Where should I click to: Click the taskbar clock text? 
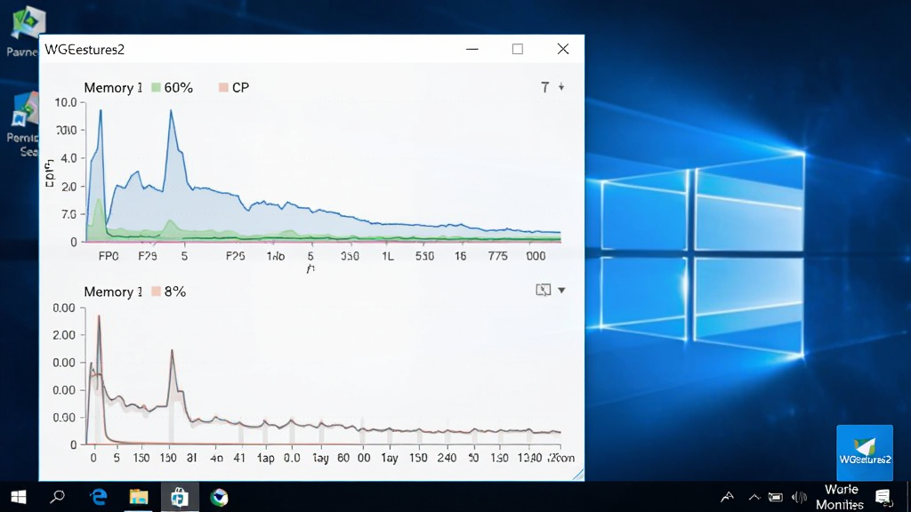tap(840, 498)
